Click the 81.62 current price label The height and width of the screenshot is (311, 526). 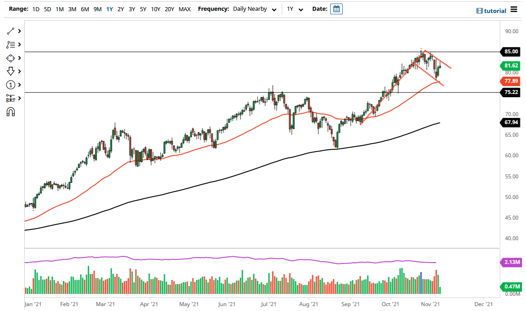(x=511, y=65)
